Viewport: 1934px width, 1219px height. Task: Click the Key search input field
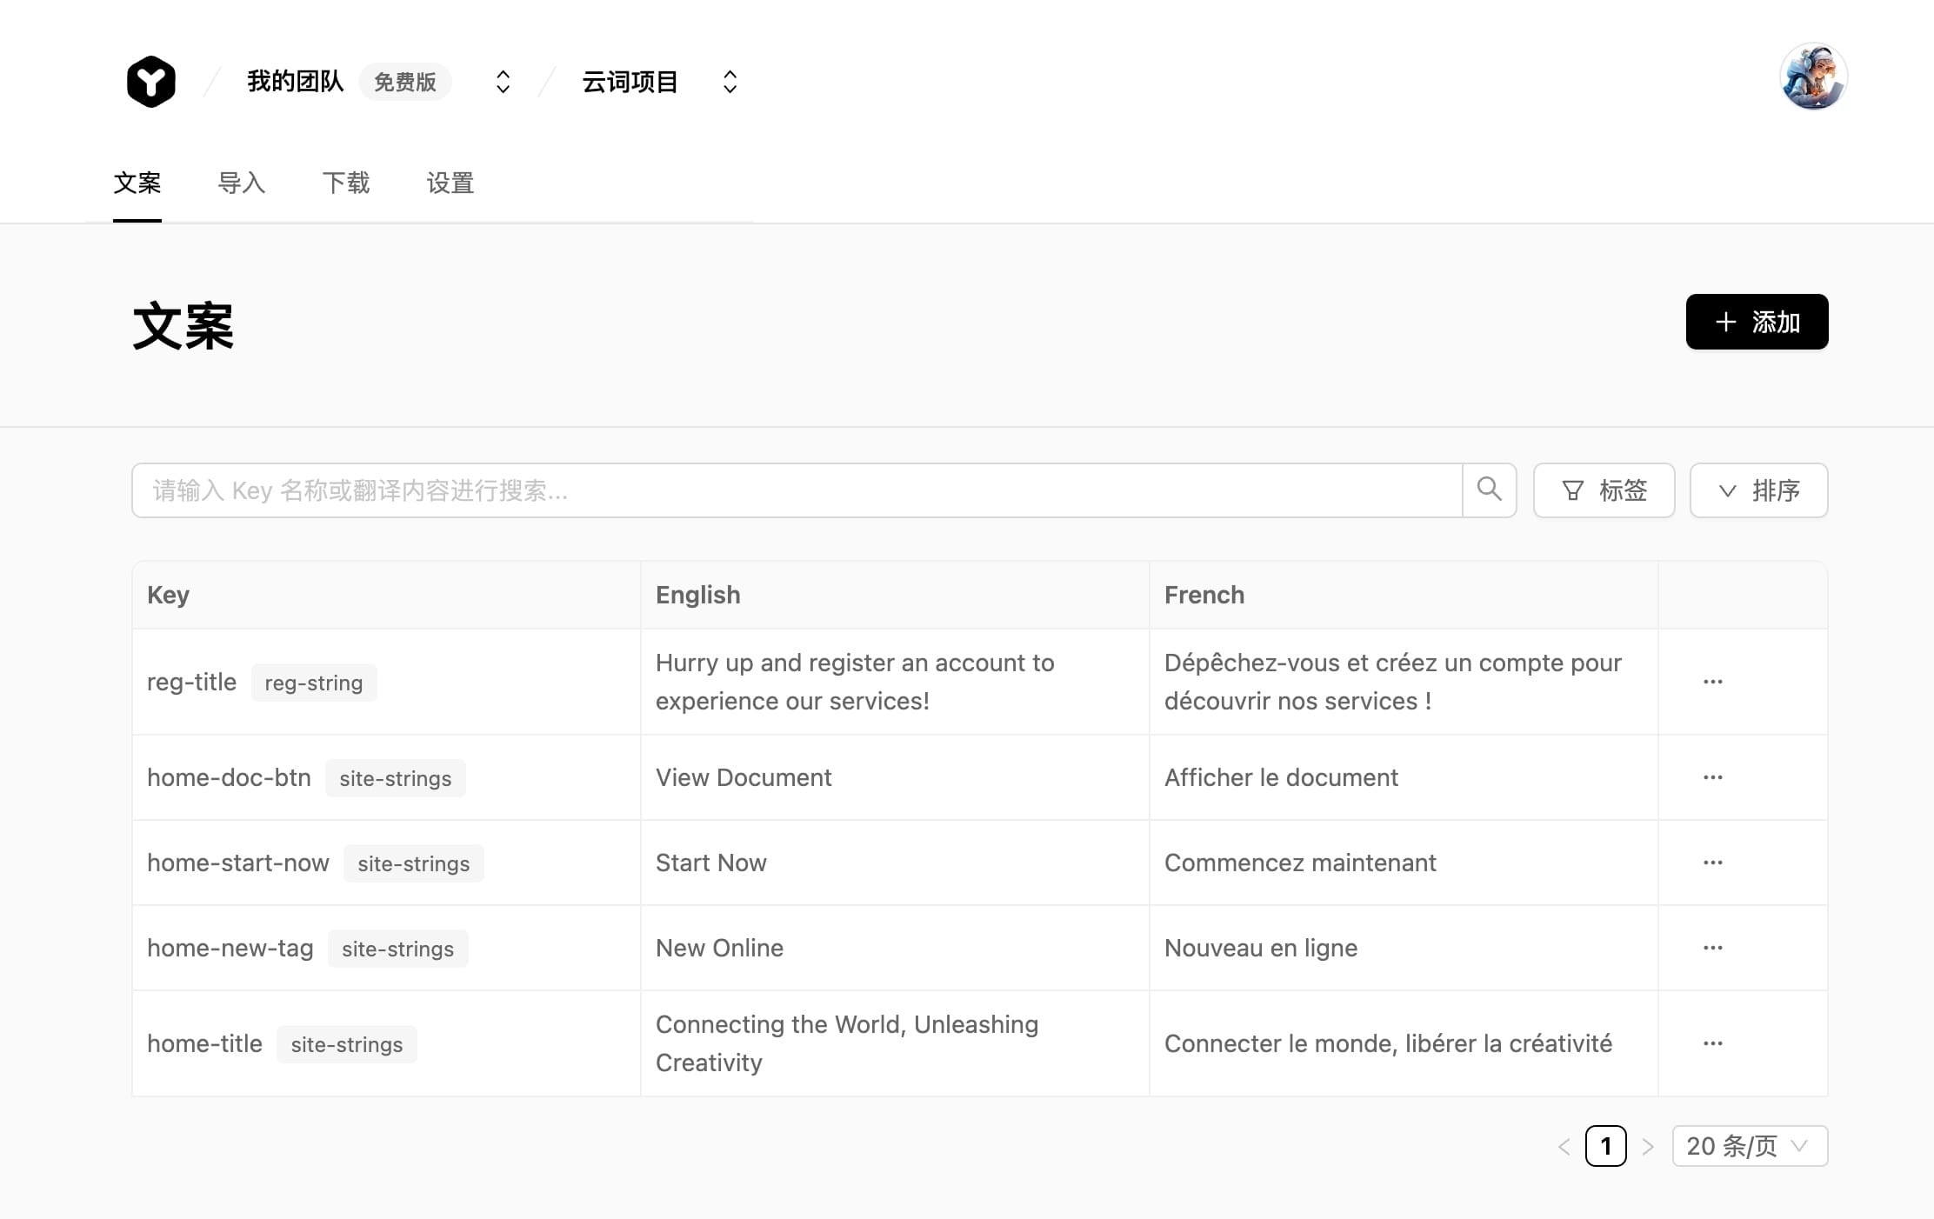click(x=783, y=490)
